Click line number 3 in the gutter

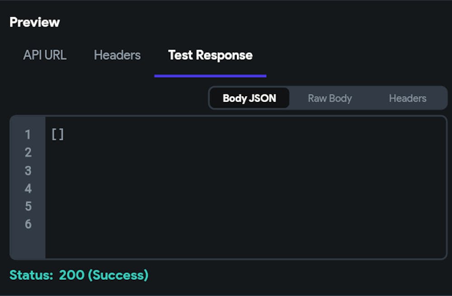pyautogui.click(x=28, y=171)
